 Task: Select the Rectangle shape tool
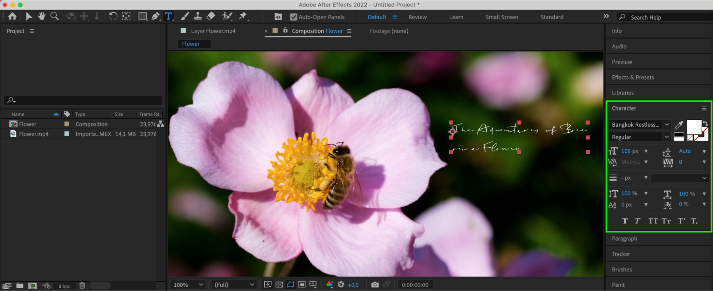coord(143,16)
